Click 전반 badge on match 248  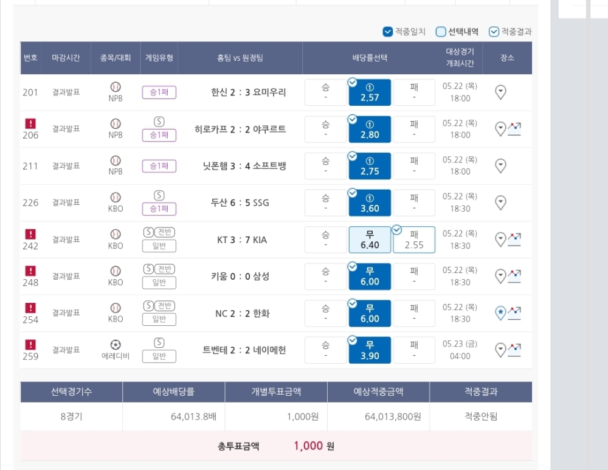(x=165, y=269)
